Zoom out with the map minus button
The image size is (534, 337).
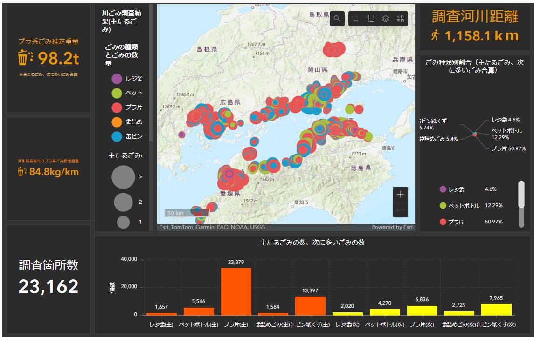click(x=400, y=209)
